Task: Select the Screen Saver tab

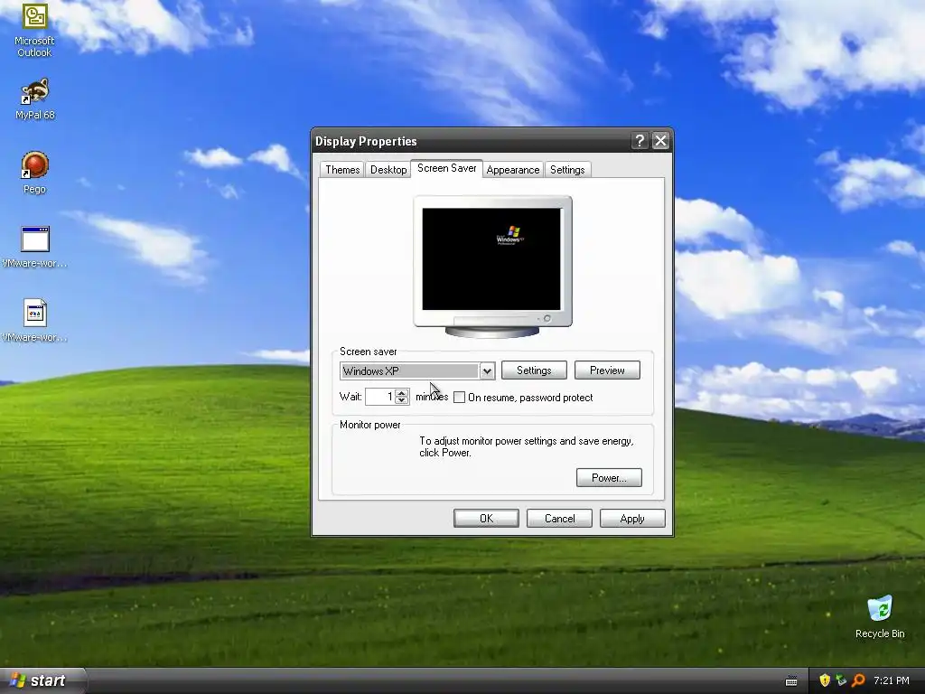Action: click(446, 168)
